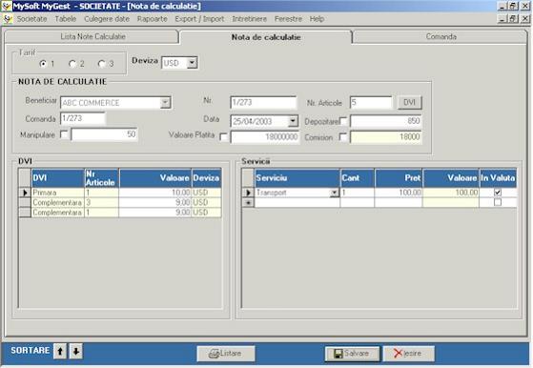
Task: Open the Export / Import menu
Action: pos(199,19)
